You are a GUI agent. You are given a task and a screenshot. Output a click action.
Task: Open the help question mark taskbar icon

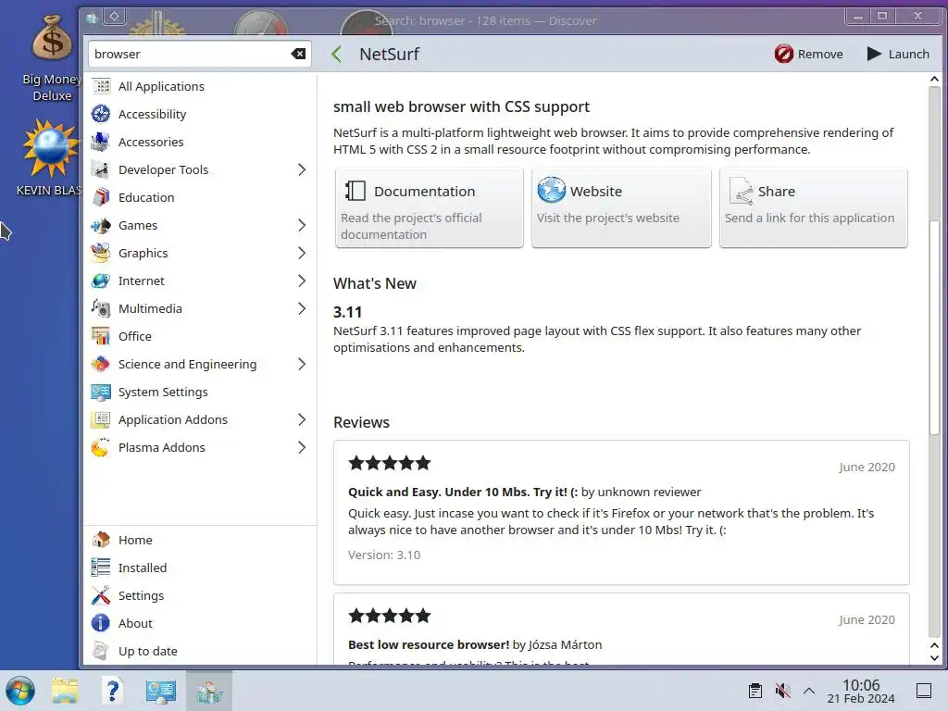coord(112,691)
